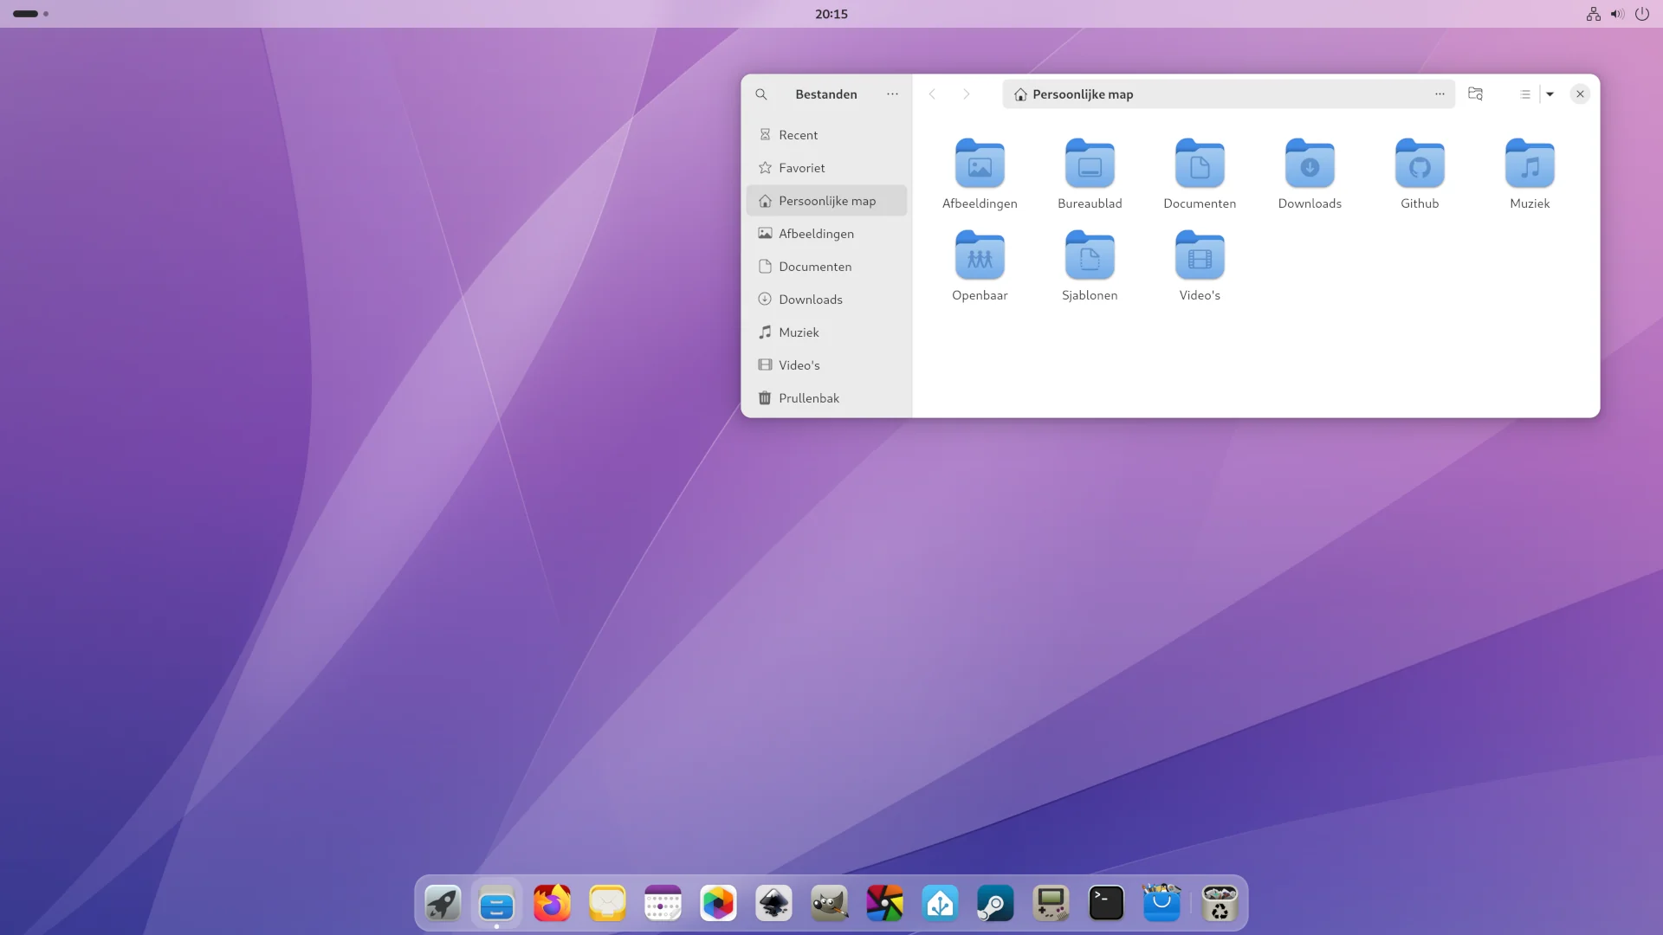This screenshot has width=1663, height=935.
Task: Open Steam from the dock
Action: pyautogui.click(x=995, y=904)
